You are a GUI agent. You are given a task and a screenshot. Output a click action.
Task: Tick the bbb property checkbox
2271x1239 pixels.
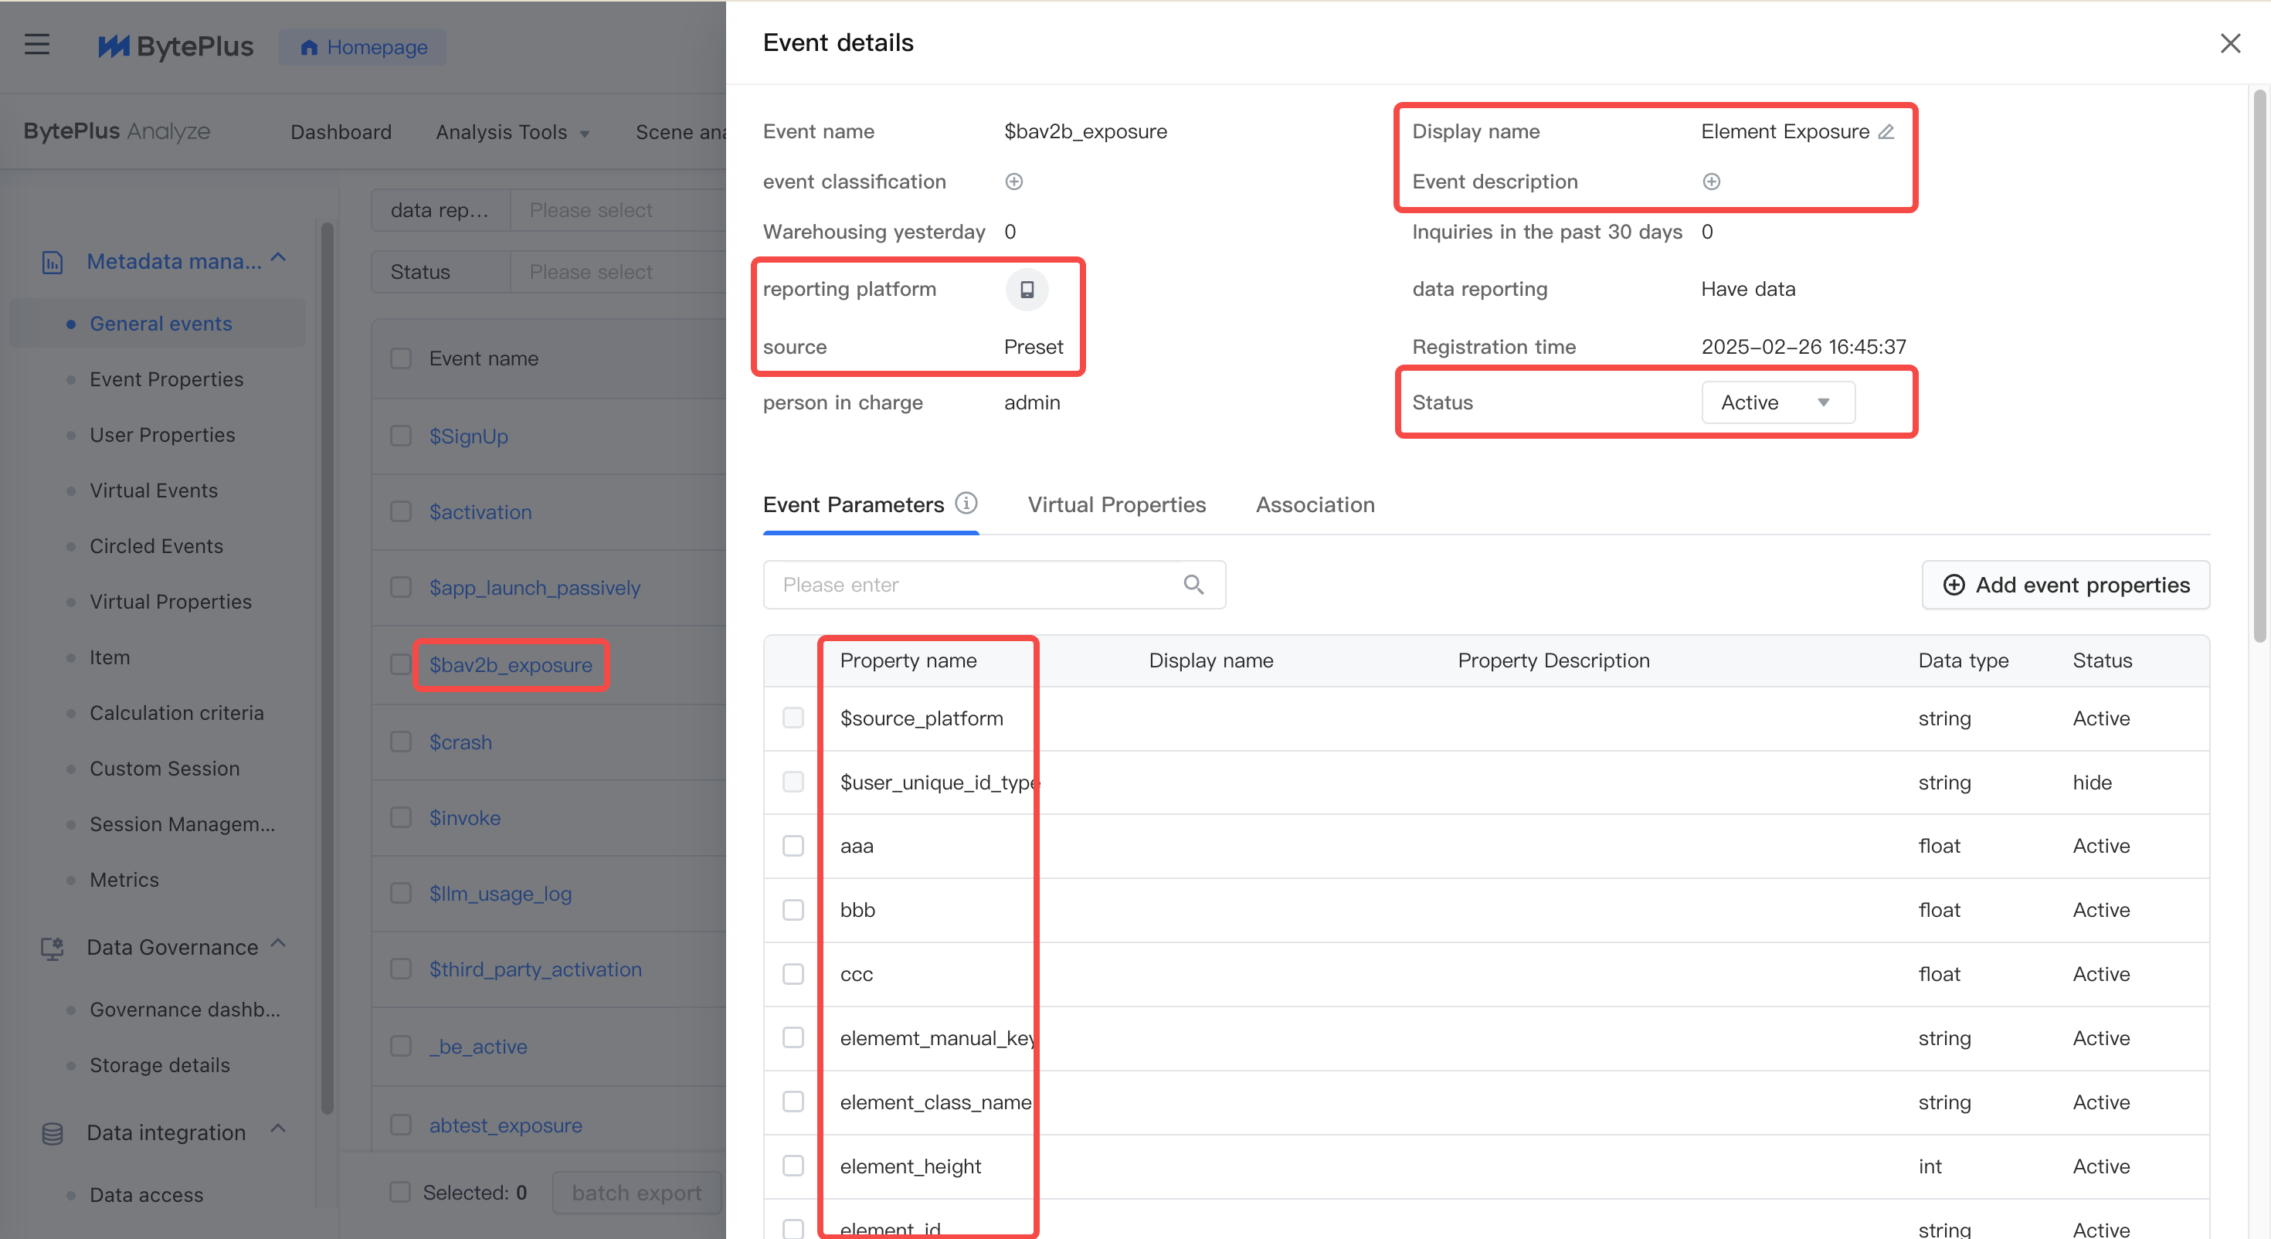[x=793, y=909]
